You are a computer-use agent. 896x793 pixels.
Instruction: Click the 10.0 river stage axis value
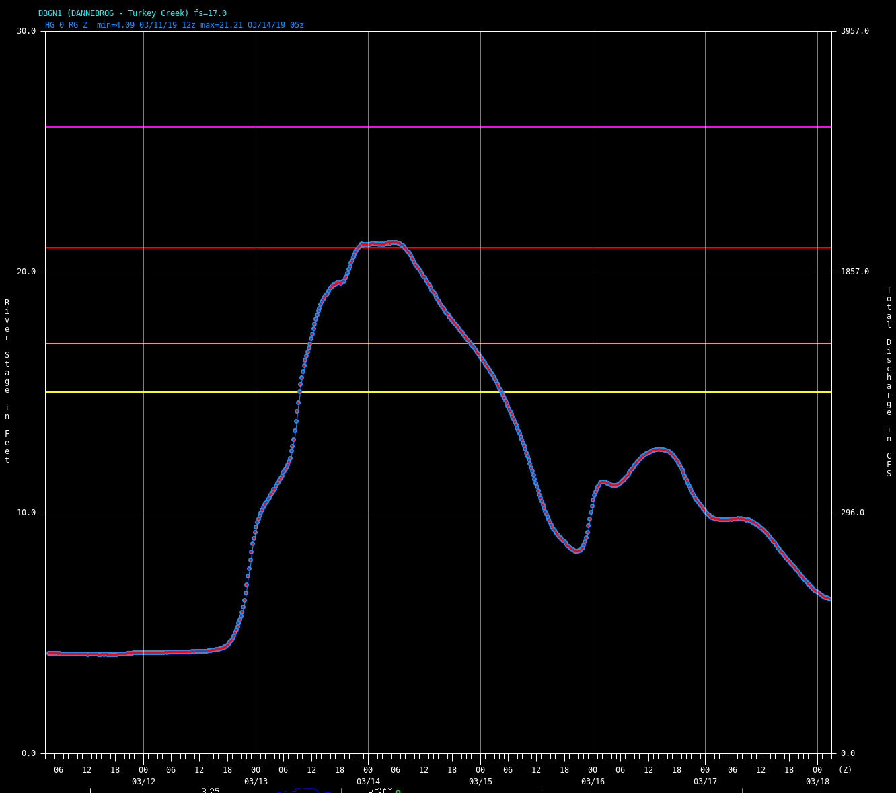[x=26, y=513]
